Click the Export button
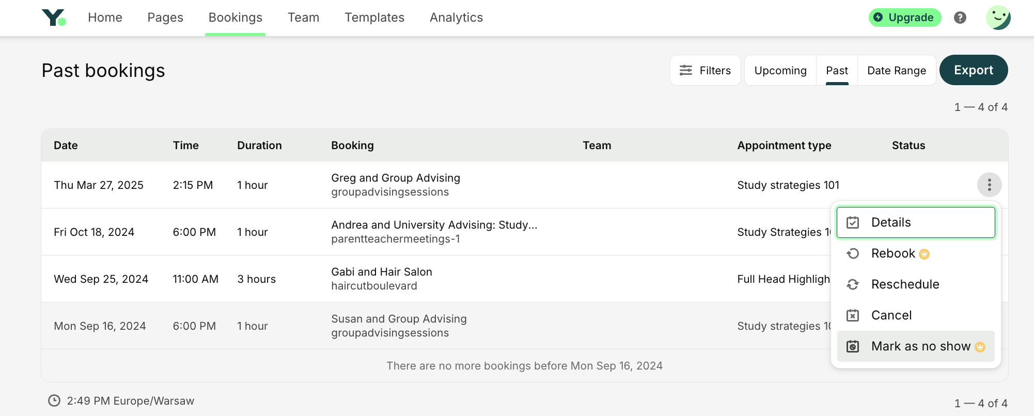 [973, 70]
